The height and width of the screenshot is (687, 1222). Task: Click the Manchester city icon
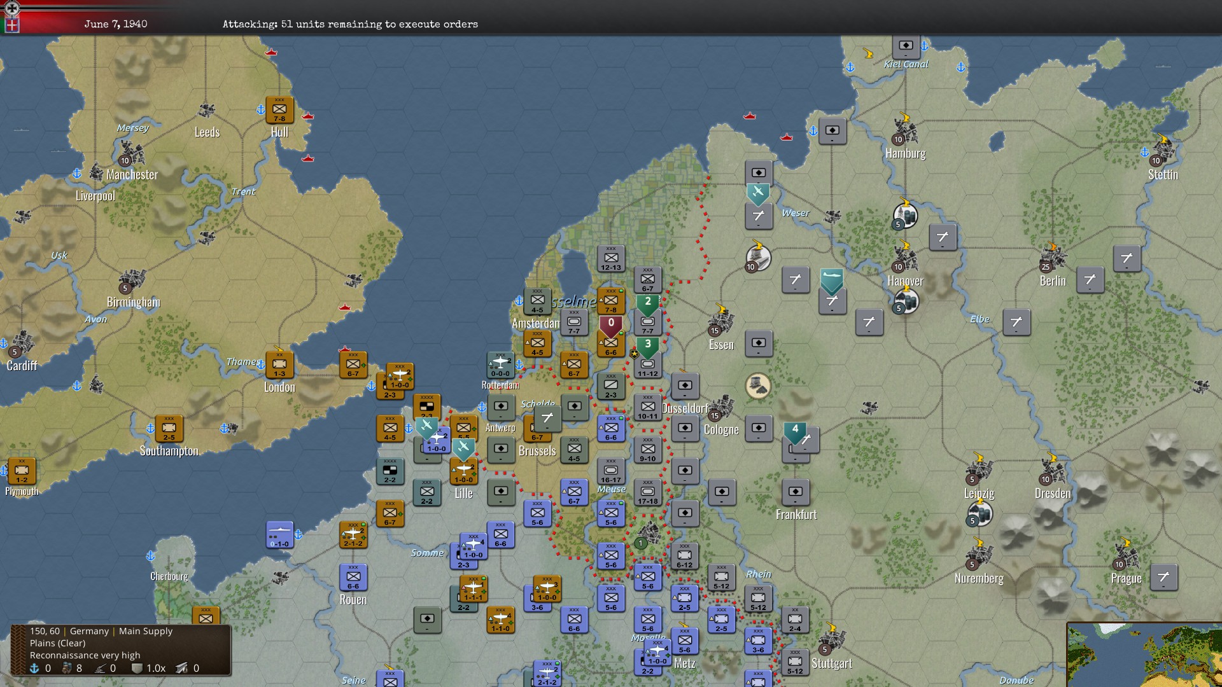[131, 153]
